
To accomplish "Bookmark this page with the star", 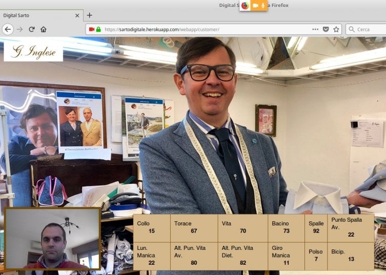I will click(x=336, y=29).
